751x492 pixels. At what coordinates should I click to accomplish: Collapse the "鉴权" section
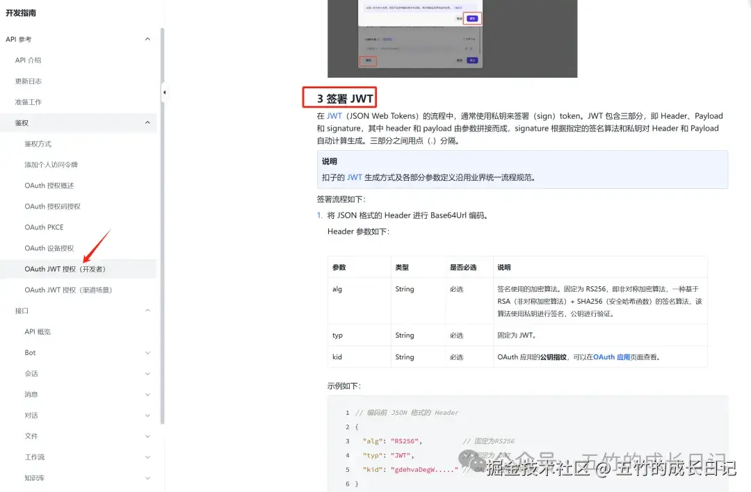147,123
